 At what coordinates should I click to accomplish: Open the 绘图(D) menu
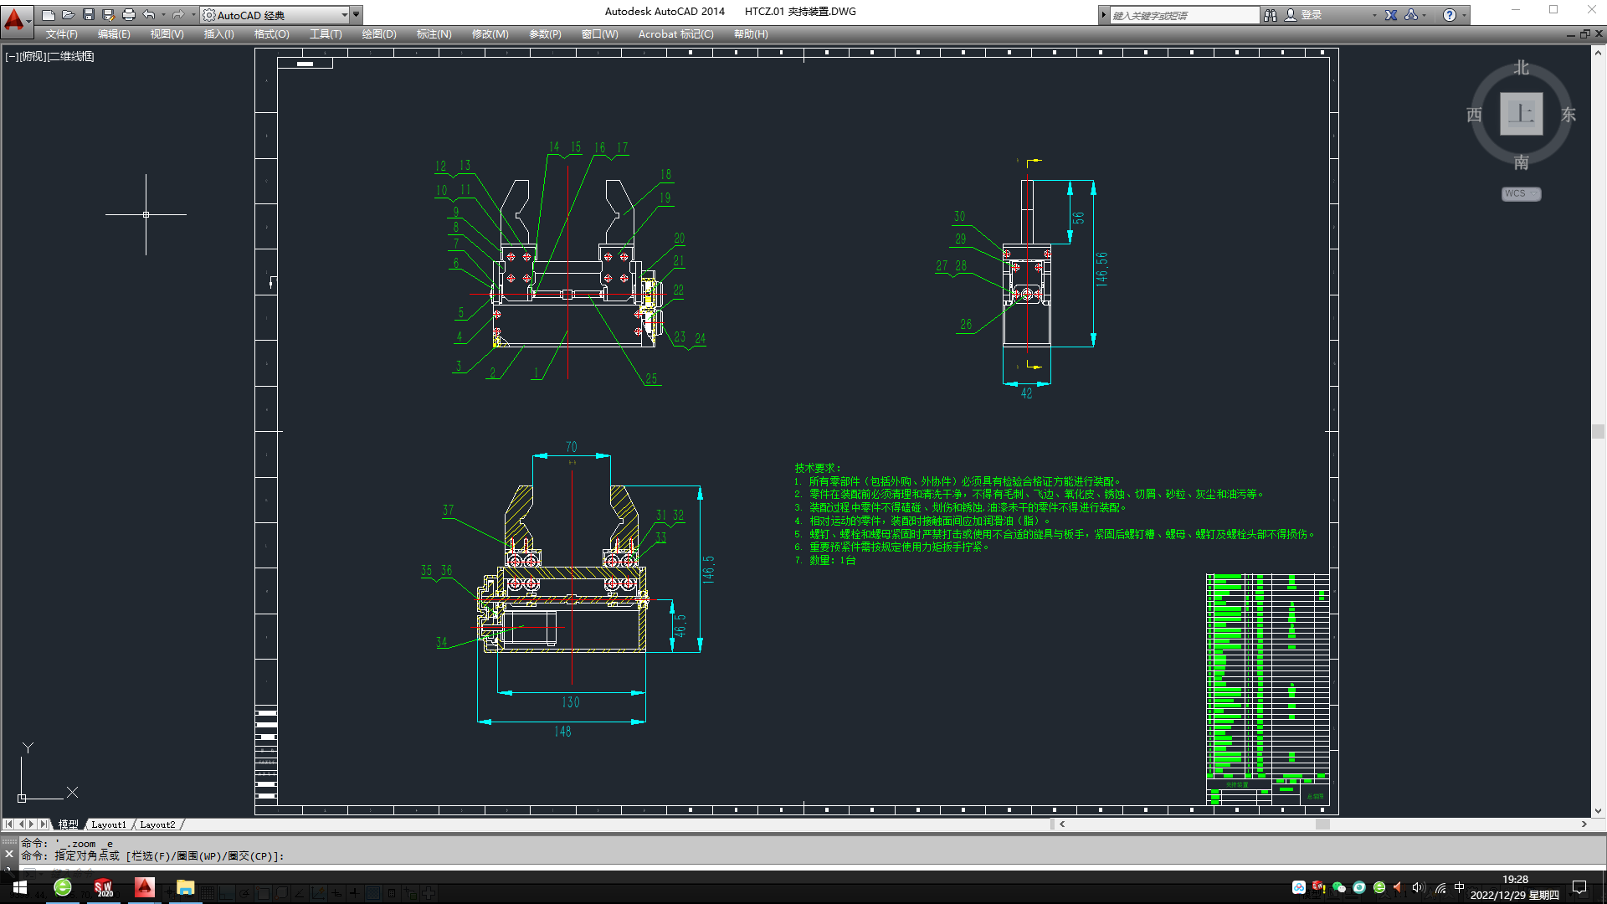(x=379, y=34)
